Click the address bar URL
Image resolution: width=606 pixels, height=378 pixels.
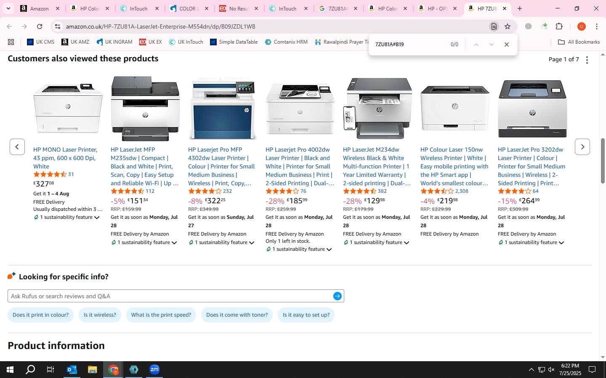tap(161, 26)
